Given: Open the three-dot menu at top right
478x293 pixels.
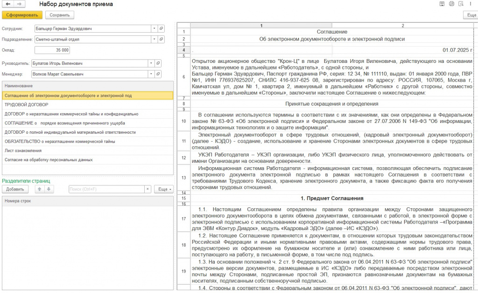Looking at the screenshot, I should (x=471, y=4).
